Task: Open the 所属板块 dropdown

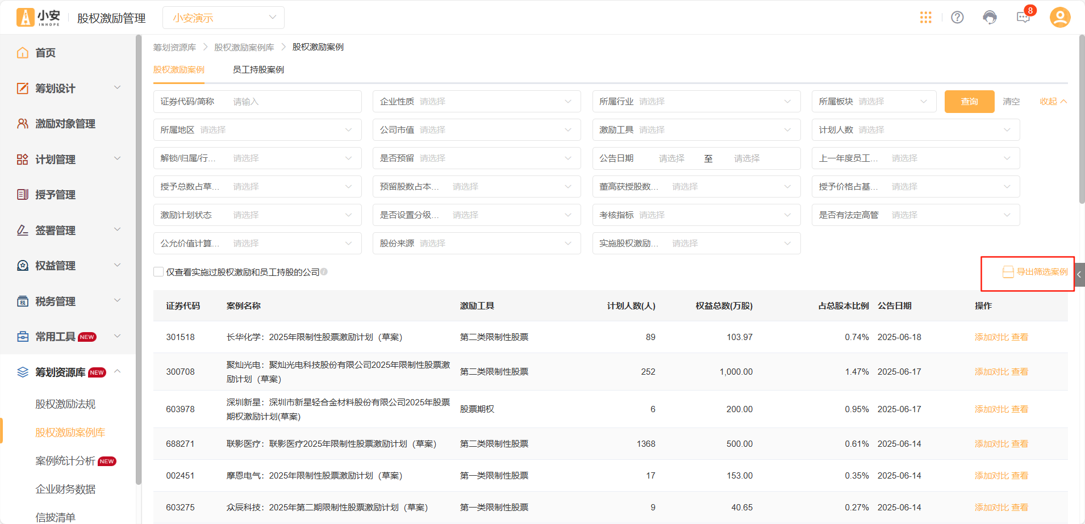Action: (x=874, y=102)
